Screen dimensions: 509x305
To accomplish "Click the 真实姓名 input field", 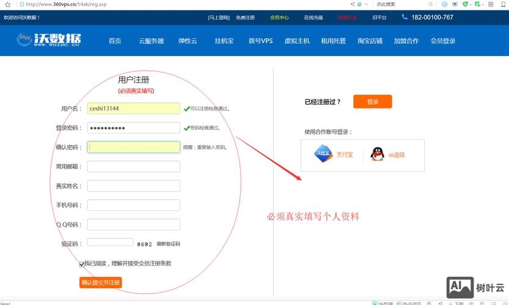I will click(133, 185).
